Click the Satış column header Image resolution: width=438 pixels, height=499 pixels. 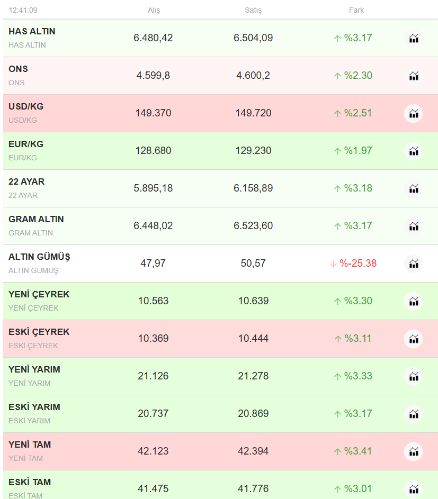coord(253,11)
